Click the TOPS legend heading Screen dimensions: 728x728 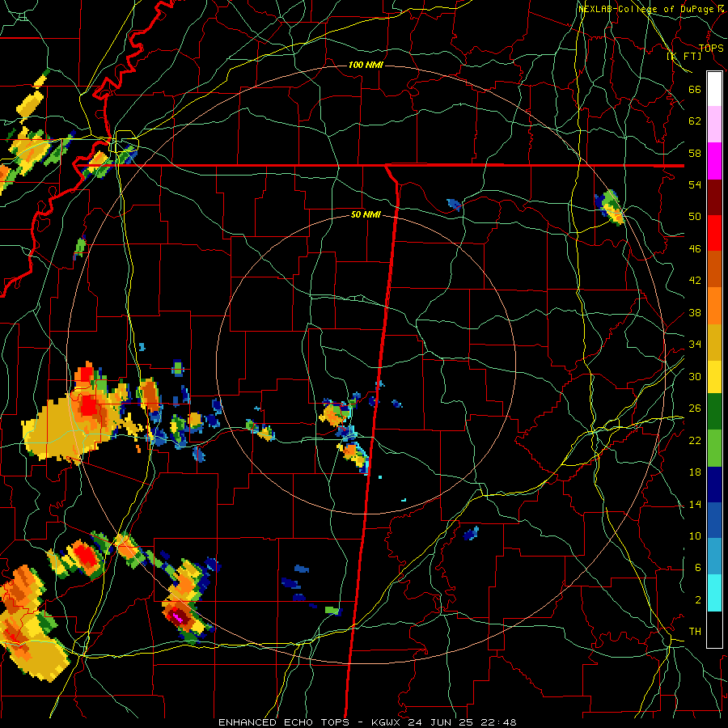pyautogui.click(x=711, y=48)
